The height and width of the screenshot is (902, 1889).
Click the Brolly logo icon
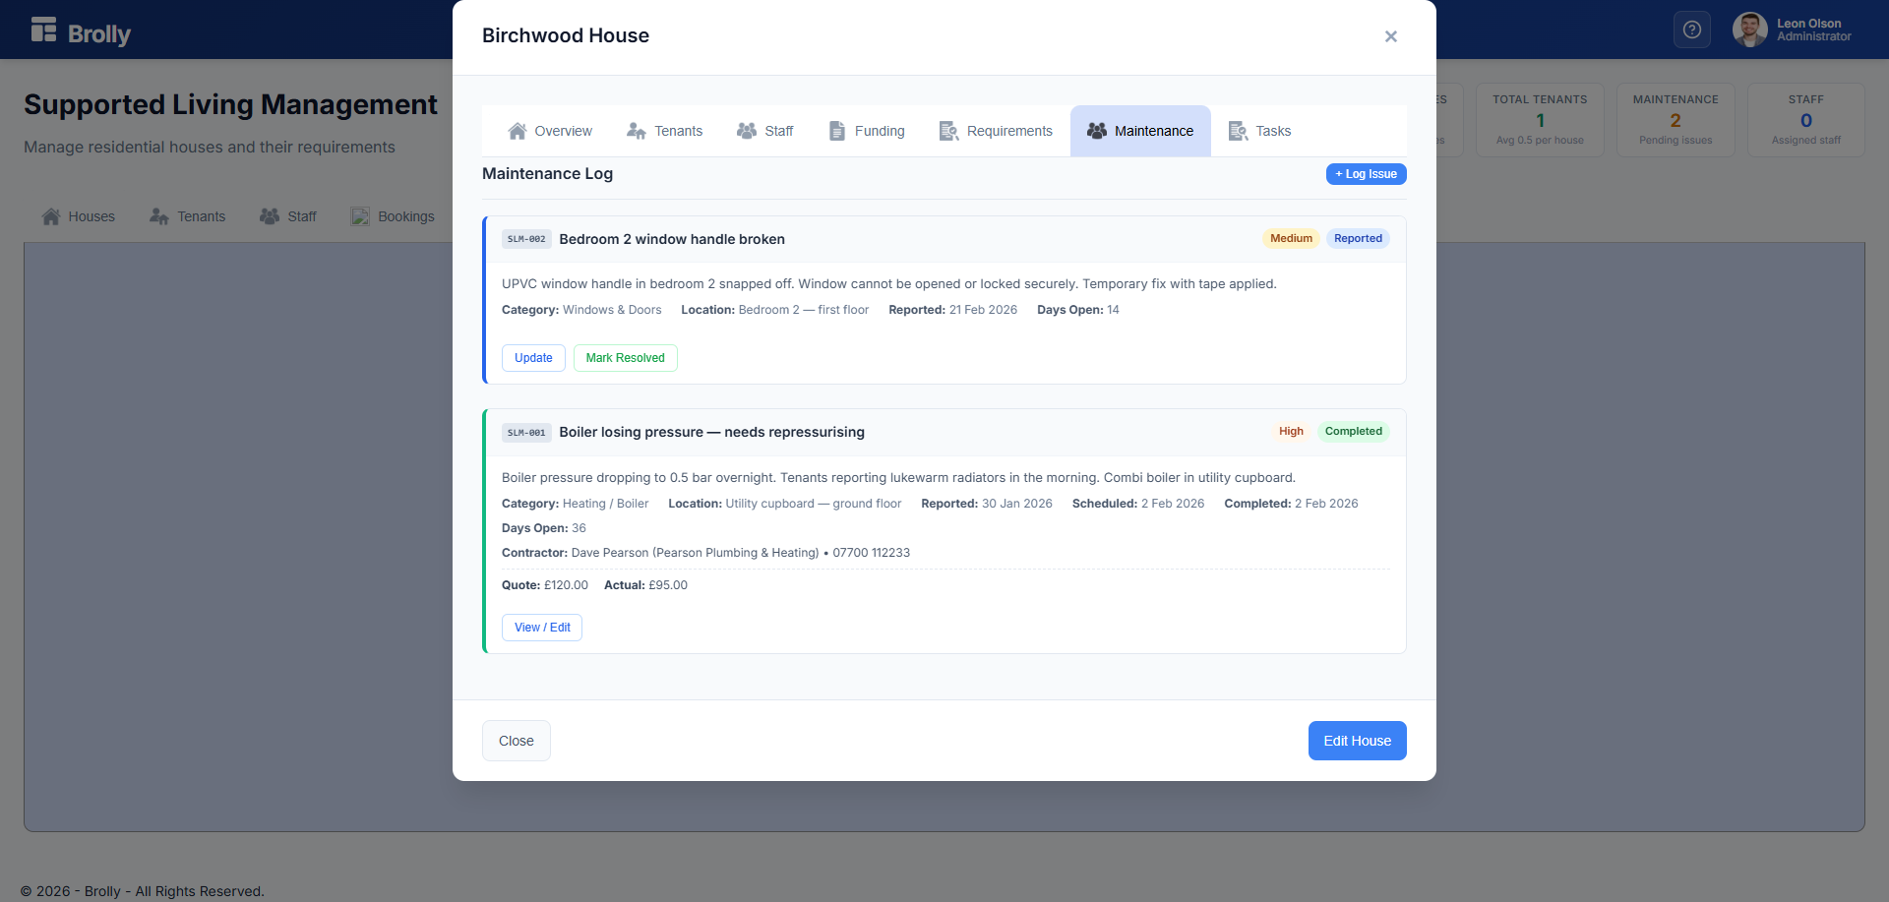coord(43,30)
